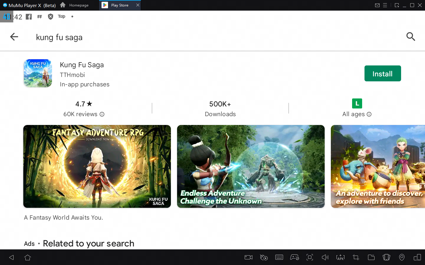Viewport: 425px width, 265px height.
Task: Click Related to your search heading
Action: tap(89, 243)
